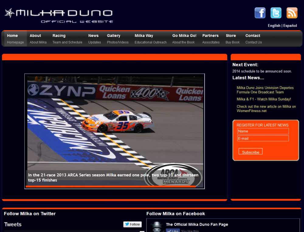
Task: Switch language to Español
Action: point(290,26)
